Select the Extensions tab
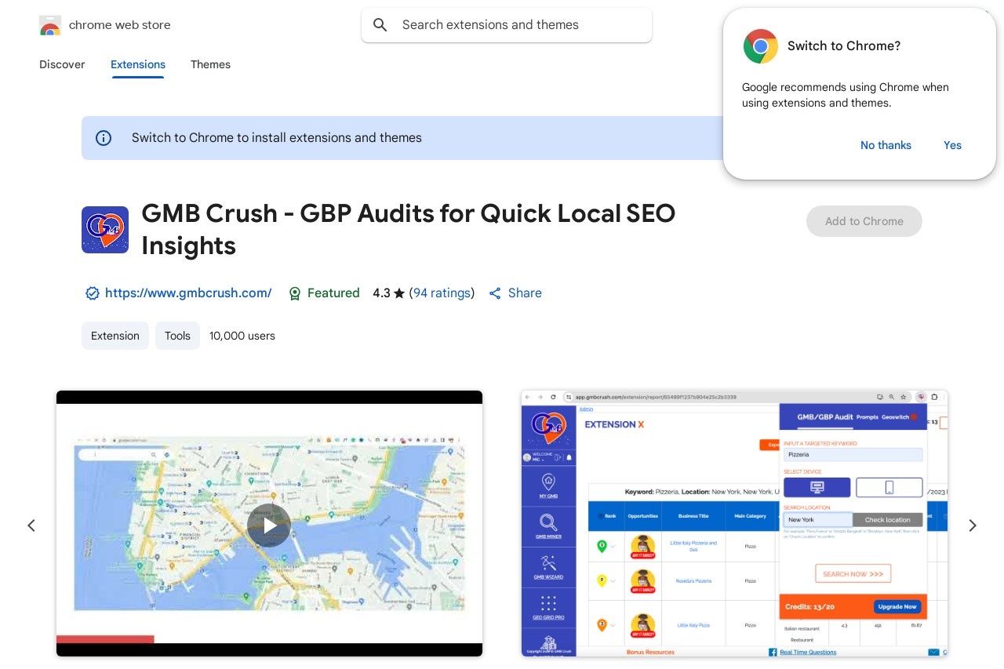1004x669 pixels. [138, 64]
